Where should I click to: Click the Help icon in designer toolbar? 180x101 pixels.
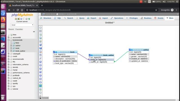tap(40, 69)
